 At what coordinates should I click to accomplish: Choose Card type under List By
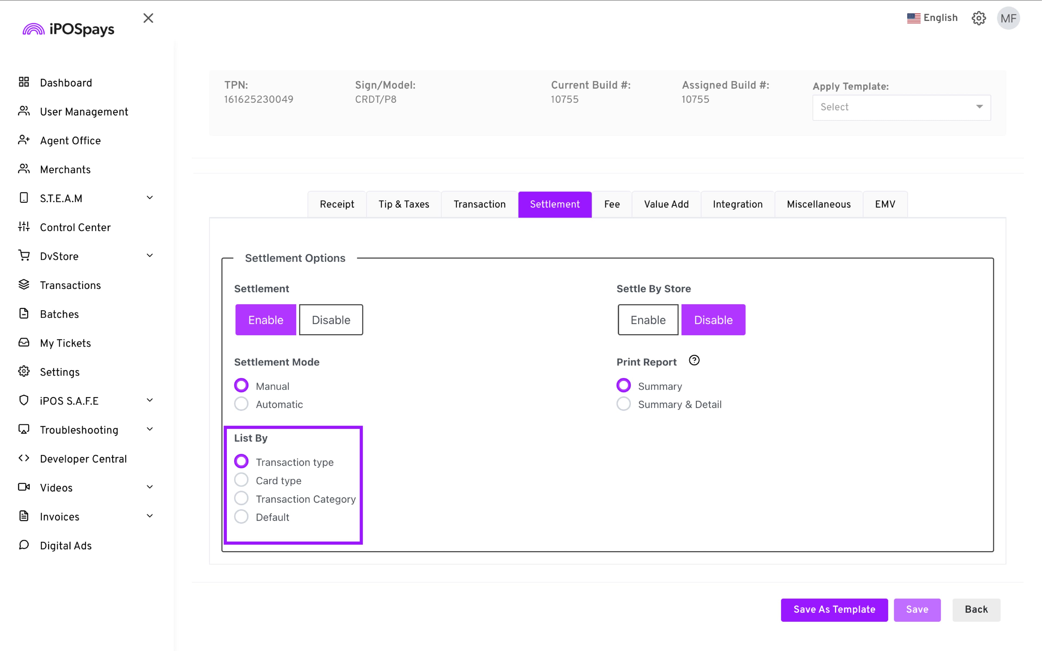pyautogui.click(x=241, y=480)
